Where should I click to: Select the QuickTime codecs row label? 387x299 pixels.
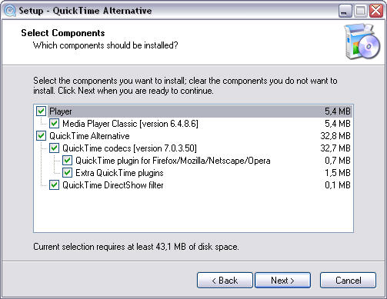(129, 148)
